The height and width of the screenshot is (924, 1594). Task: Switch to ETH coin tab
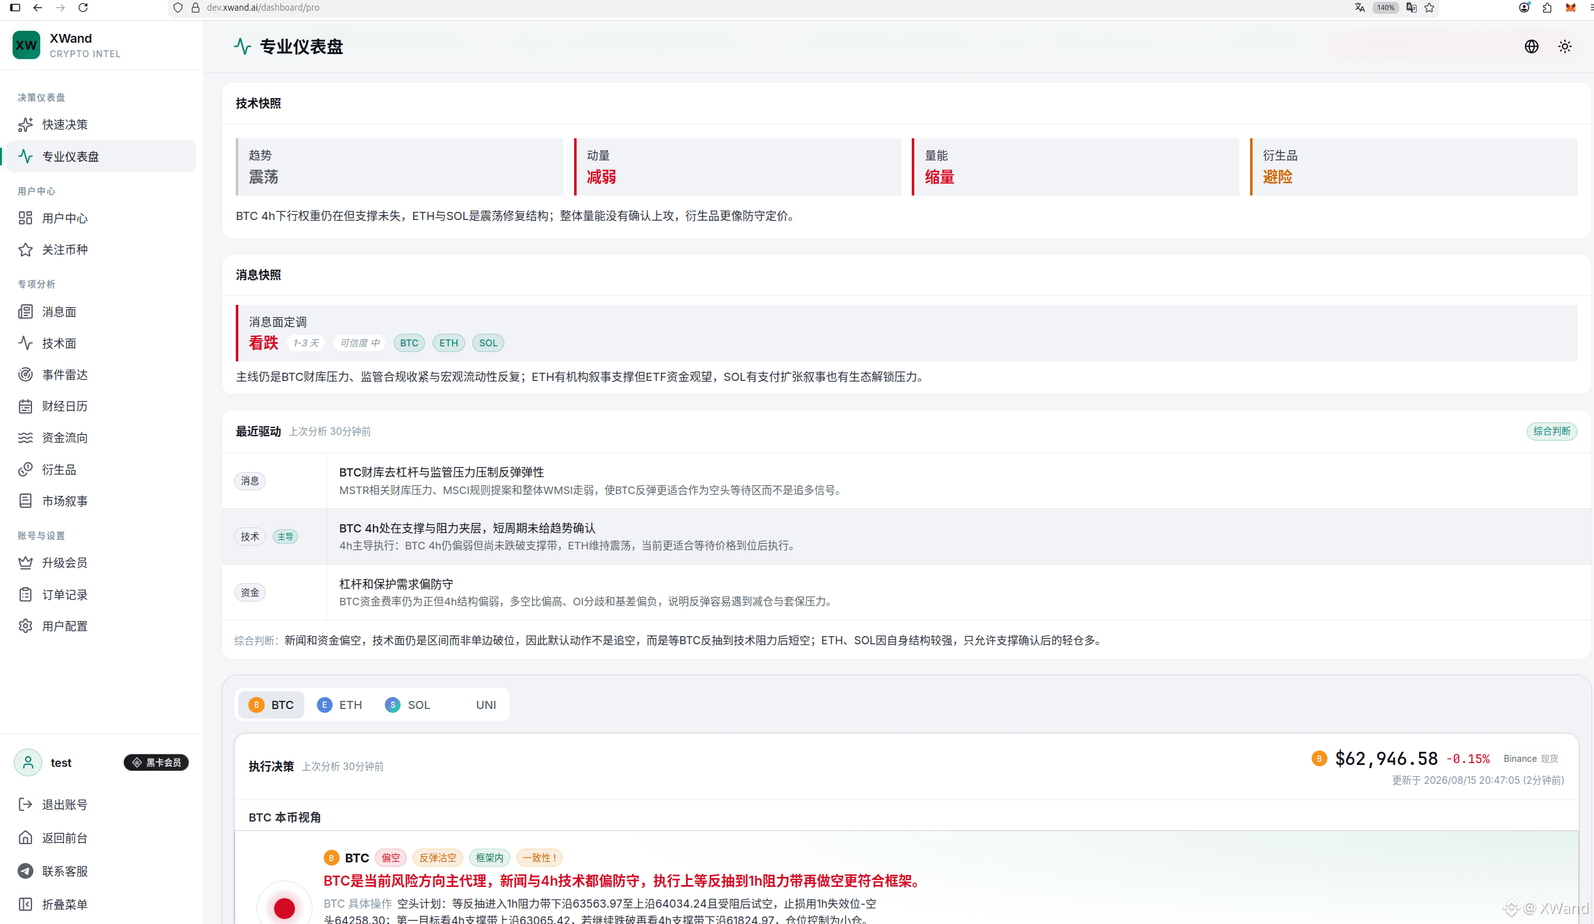(x=340, y=705)
